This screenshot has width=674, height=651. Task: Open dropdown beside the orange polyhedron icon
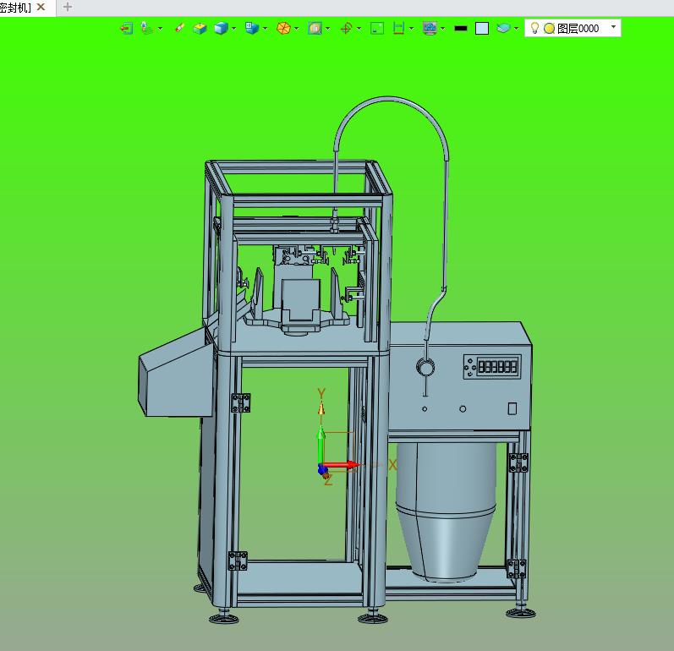click(297, 29)
